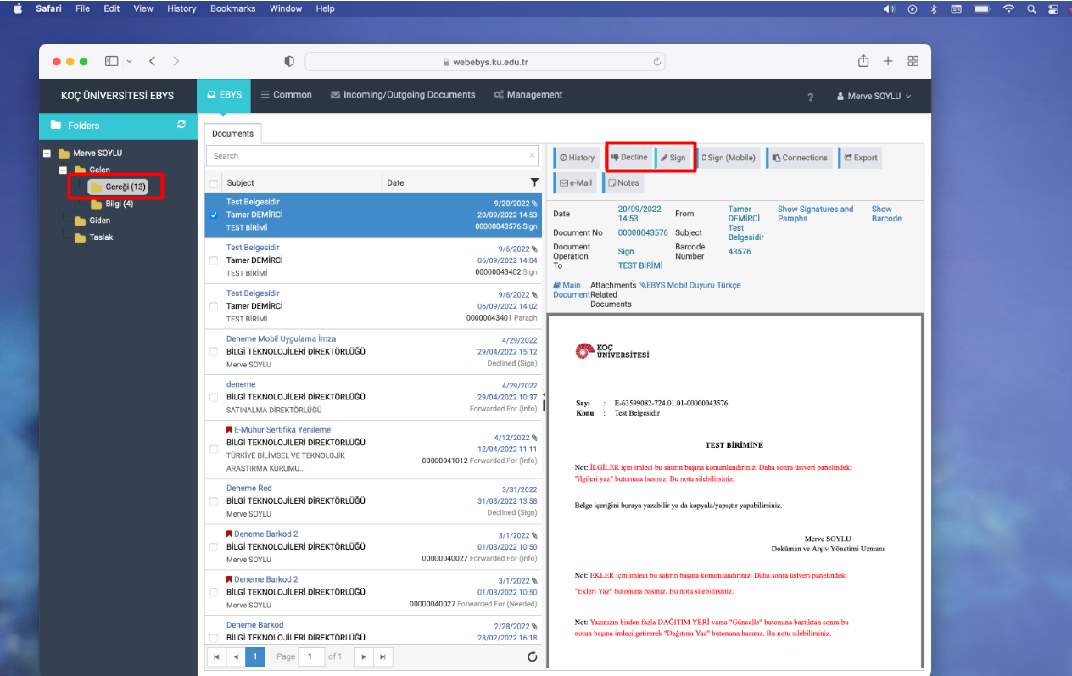Screen dimensions: 1072x676
Task: Open the Incoming/Outgoing Documents menu
Action: 402,95
